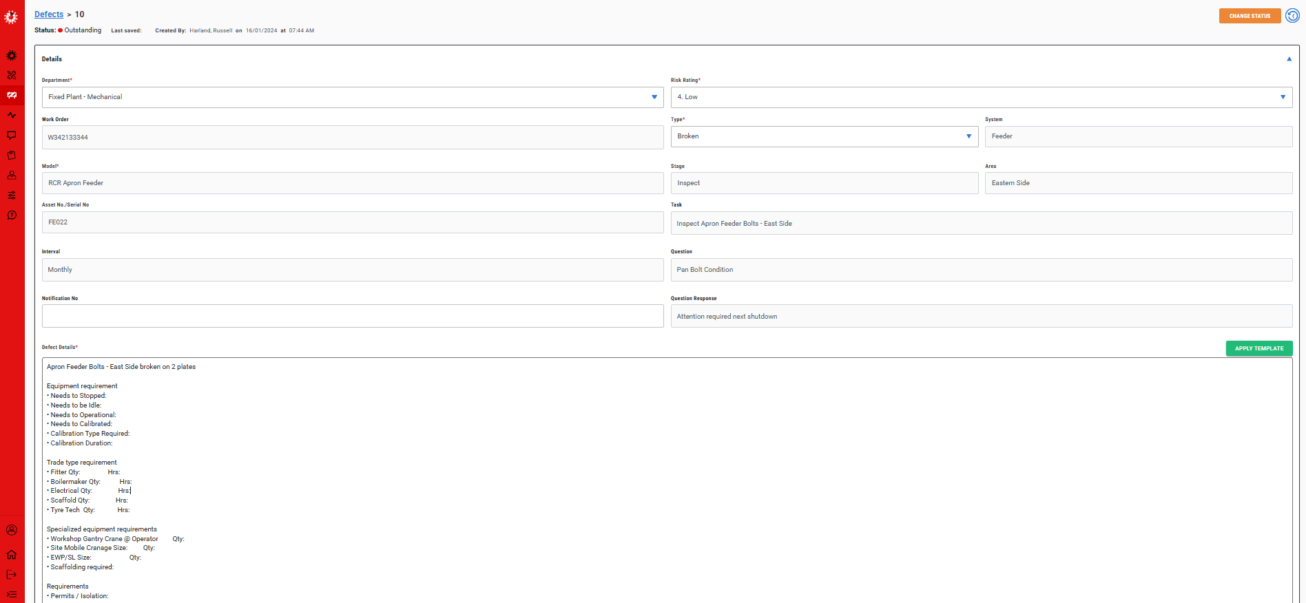Expand the sidebar menu icon
The width and height of the screenshot is (1306, 603).
coord(12,594)
